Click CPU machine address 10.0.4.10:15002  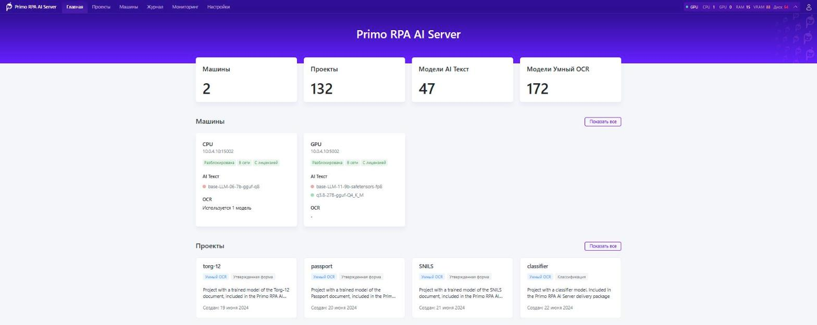point(218,151)
